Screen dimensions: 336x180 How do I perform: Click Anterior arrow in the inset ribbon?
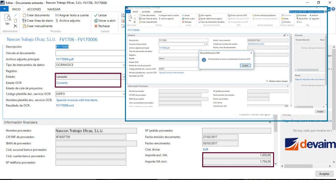coord(314,15)
